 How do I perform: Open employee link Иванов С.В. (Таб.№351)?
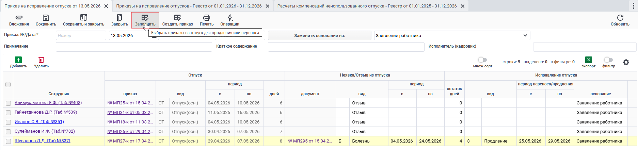coord(39,122)
